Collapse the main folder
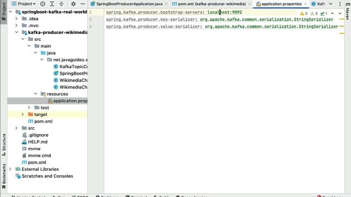 tap(29, 46)
